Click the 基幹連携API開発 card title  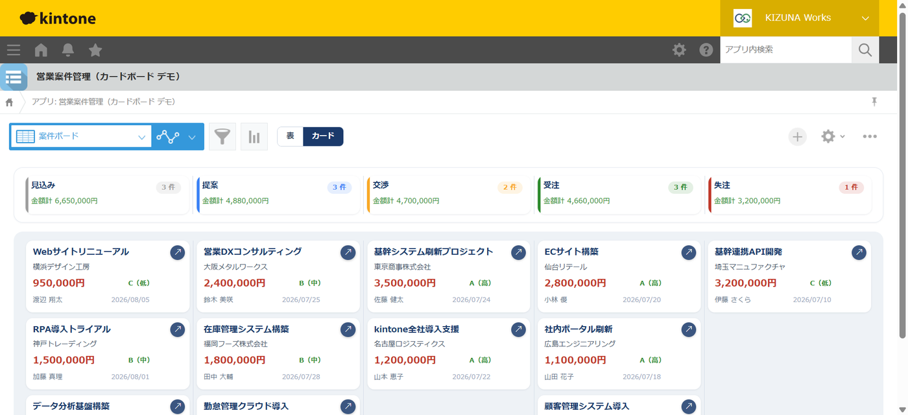point(748,252)
